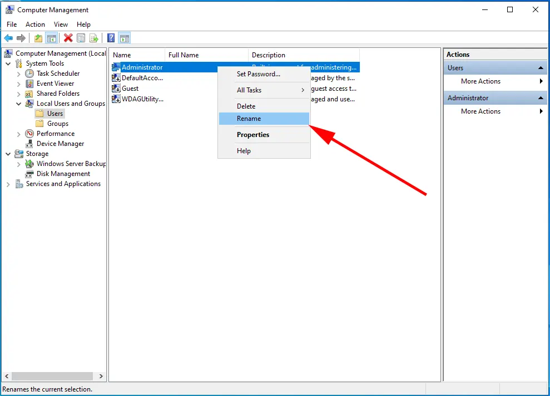The height and width of the screenshot is (396, 550).
Task: Open the All Tasks submenu
Action: tap(264, 90)
